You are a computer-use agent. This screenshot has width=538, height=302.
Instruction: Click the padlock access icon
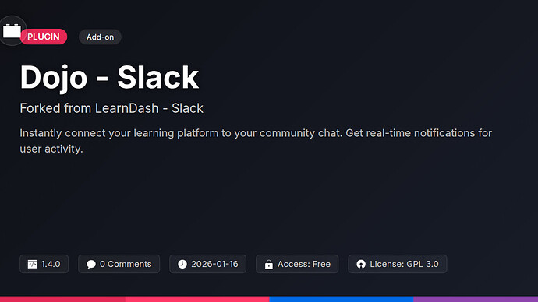[269, 264]
